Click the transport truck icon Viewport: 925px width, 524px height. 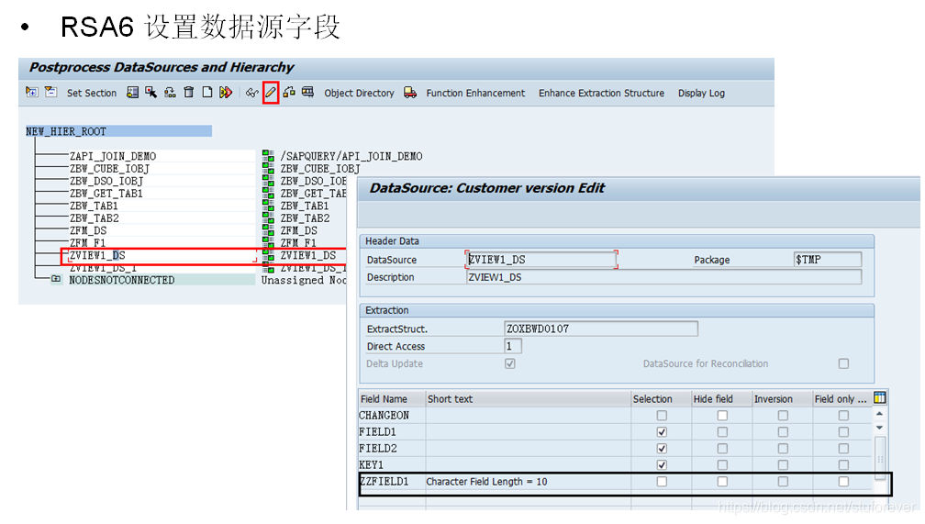410,93
